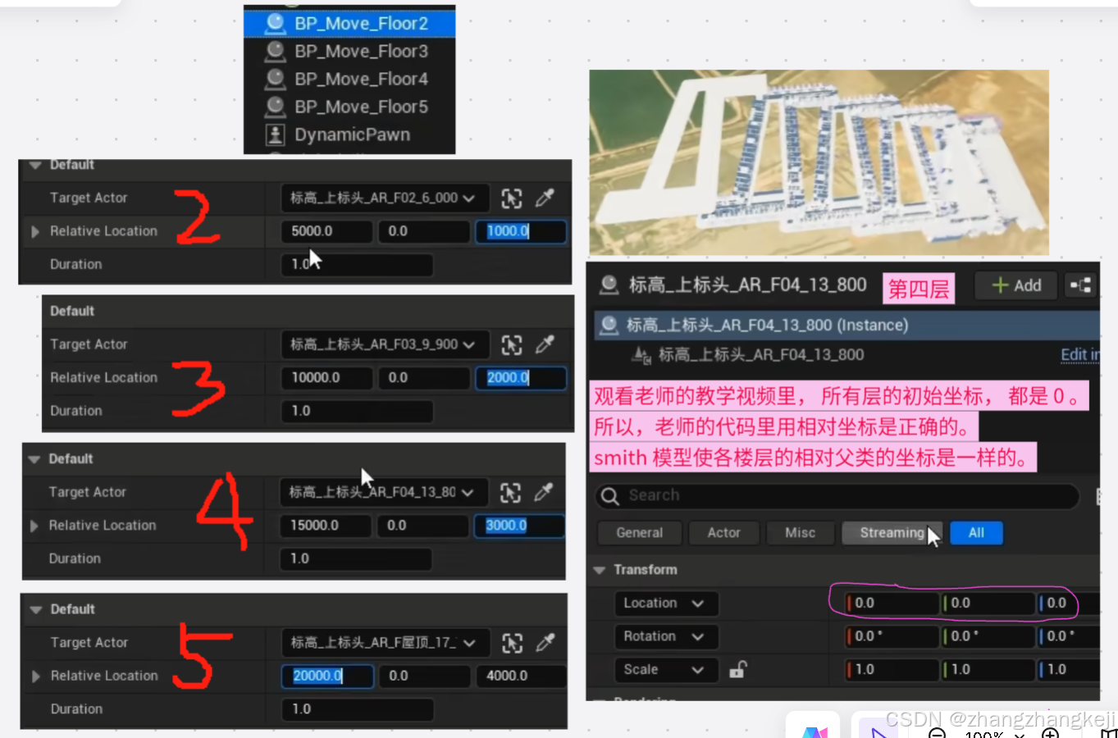
Task: Select BP_Move_Floor3 from the actor list
Action: coord(360,51)
